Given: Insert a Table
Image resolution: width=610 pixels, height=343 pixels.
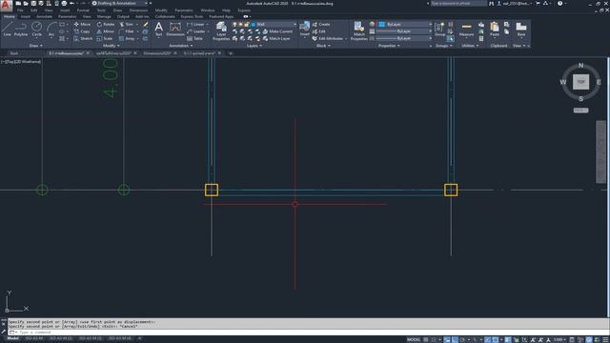Looking at the screenshot, I should click(x=194, y=38).
